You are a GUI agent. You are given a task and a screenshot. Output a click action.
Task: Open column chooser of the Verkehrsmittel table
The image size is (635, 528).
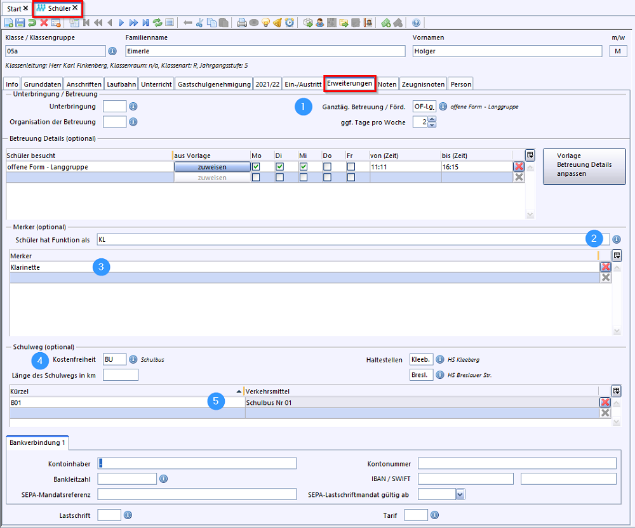click(x=616, y=391)
